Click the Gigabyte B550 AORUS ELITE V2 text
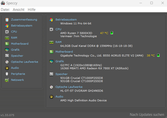 (102, 56)
